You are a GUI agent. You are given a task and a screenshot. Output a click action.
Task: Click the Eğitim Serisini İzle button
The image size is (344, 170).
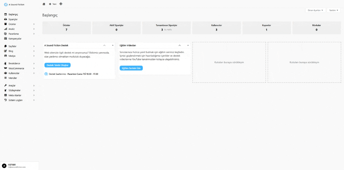131,68
